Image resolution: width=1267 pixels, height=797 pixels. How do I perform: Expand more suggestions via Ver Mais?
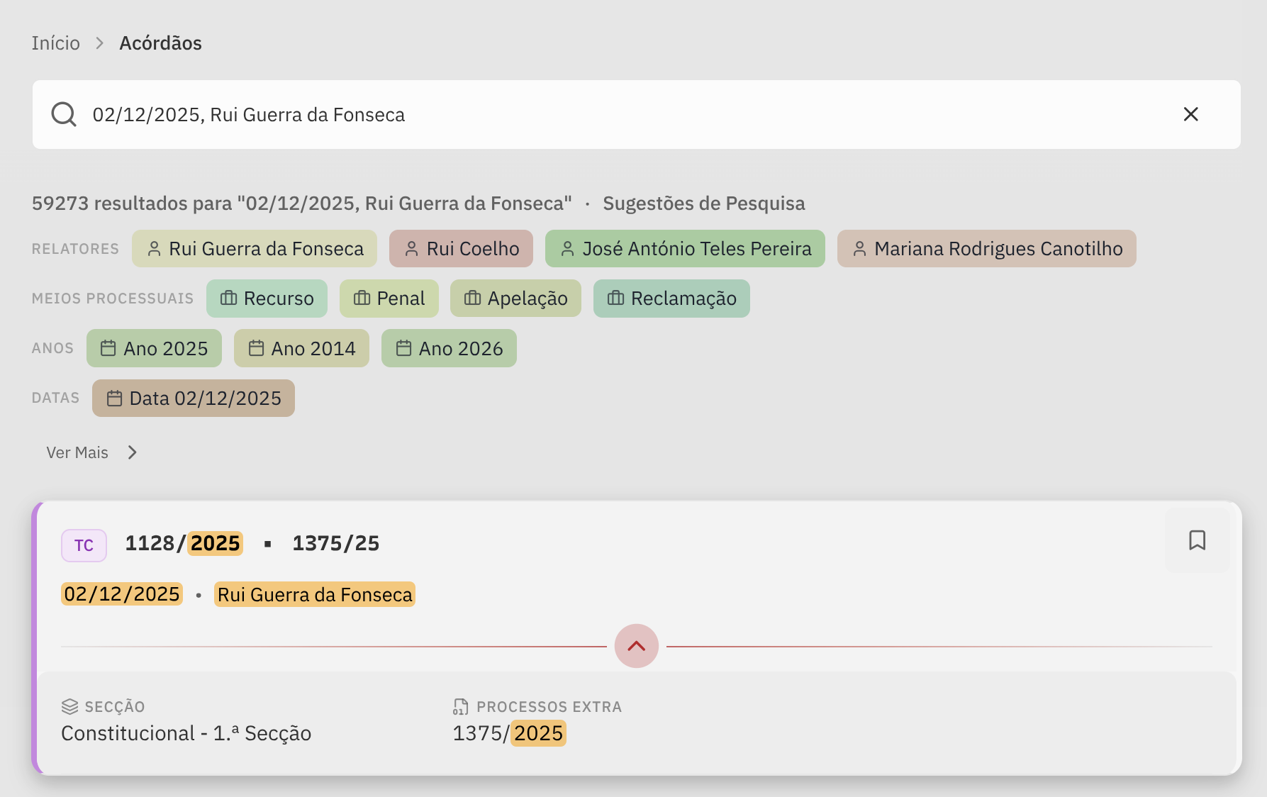point(91,452)
